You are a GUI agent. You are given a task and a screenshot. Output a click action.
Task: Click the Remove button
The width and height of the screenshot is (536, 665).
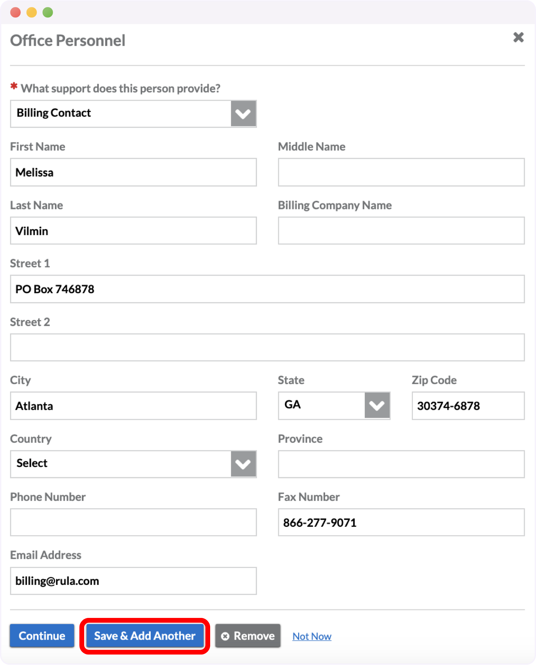(x=248, y=636)
